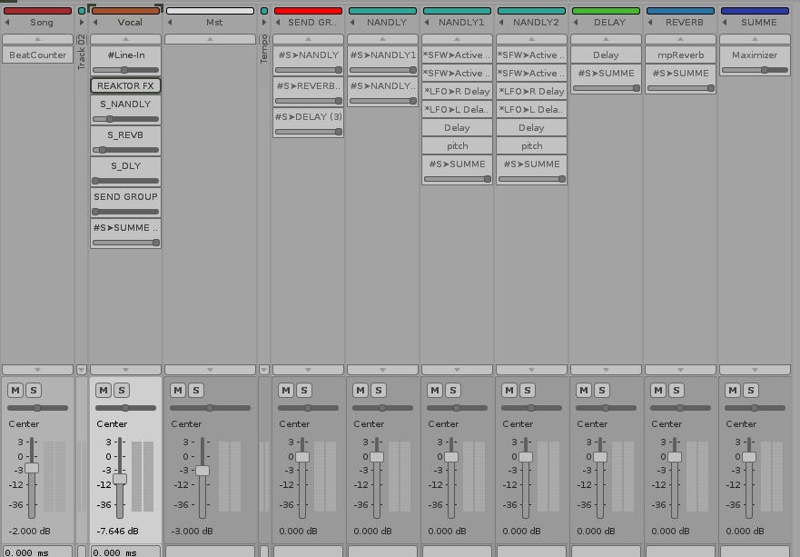Select the #Line-In device on Vocal
Viewport: 800px width, 557px height.
[125, 55]
